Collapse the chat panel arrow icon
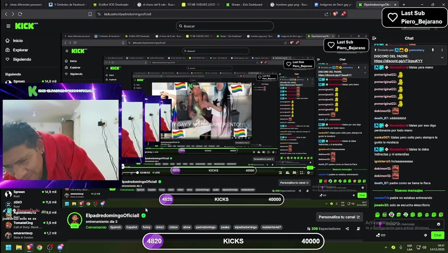 374,38
